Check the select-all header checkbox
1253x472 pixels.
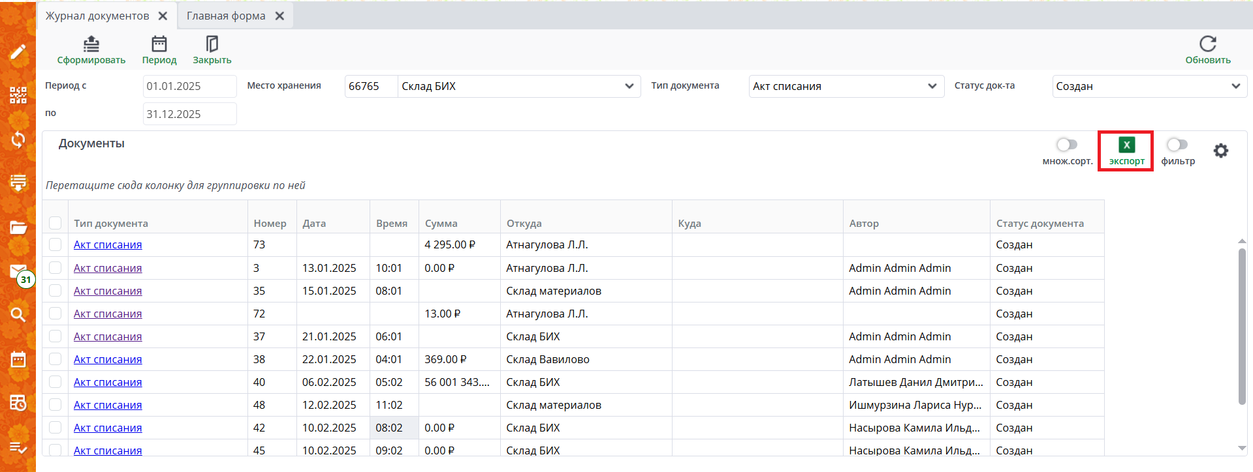tap(56, 223)
